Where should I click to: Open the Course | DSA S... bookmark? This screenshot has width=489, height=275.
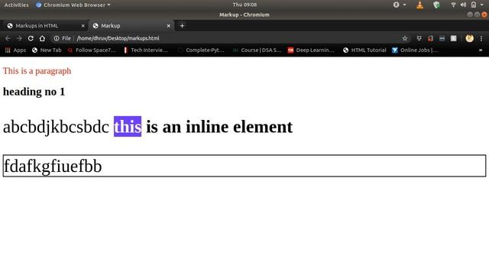[x=257, y=50]
